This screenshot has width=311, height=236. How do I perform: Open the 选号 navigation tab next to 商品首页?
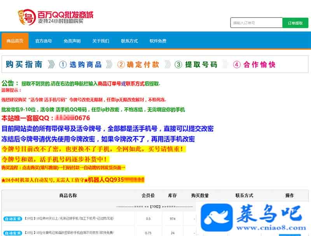pos(44,41)
